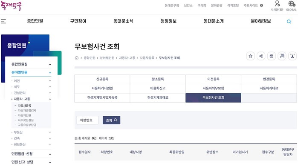
Task: Click the search magnifier icon in header
Action: tap(289, 21)
